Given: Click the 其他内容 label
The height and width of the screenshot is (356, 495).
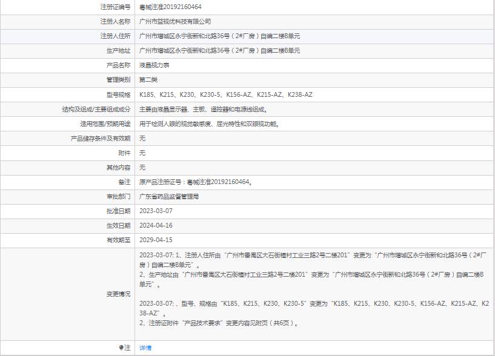Looking at the screenshot, I should point(118,167).
